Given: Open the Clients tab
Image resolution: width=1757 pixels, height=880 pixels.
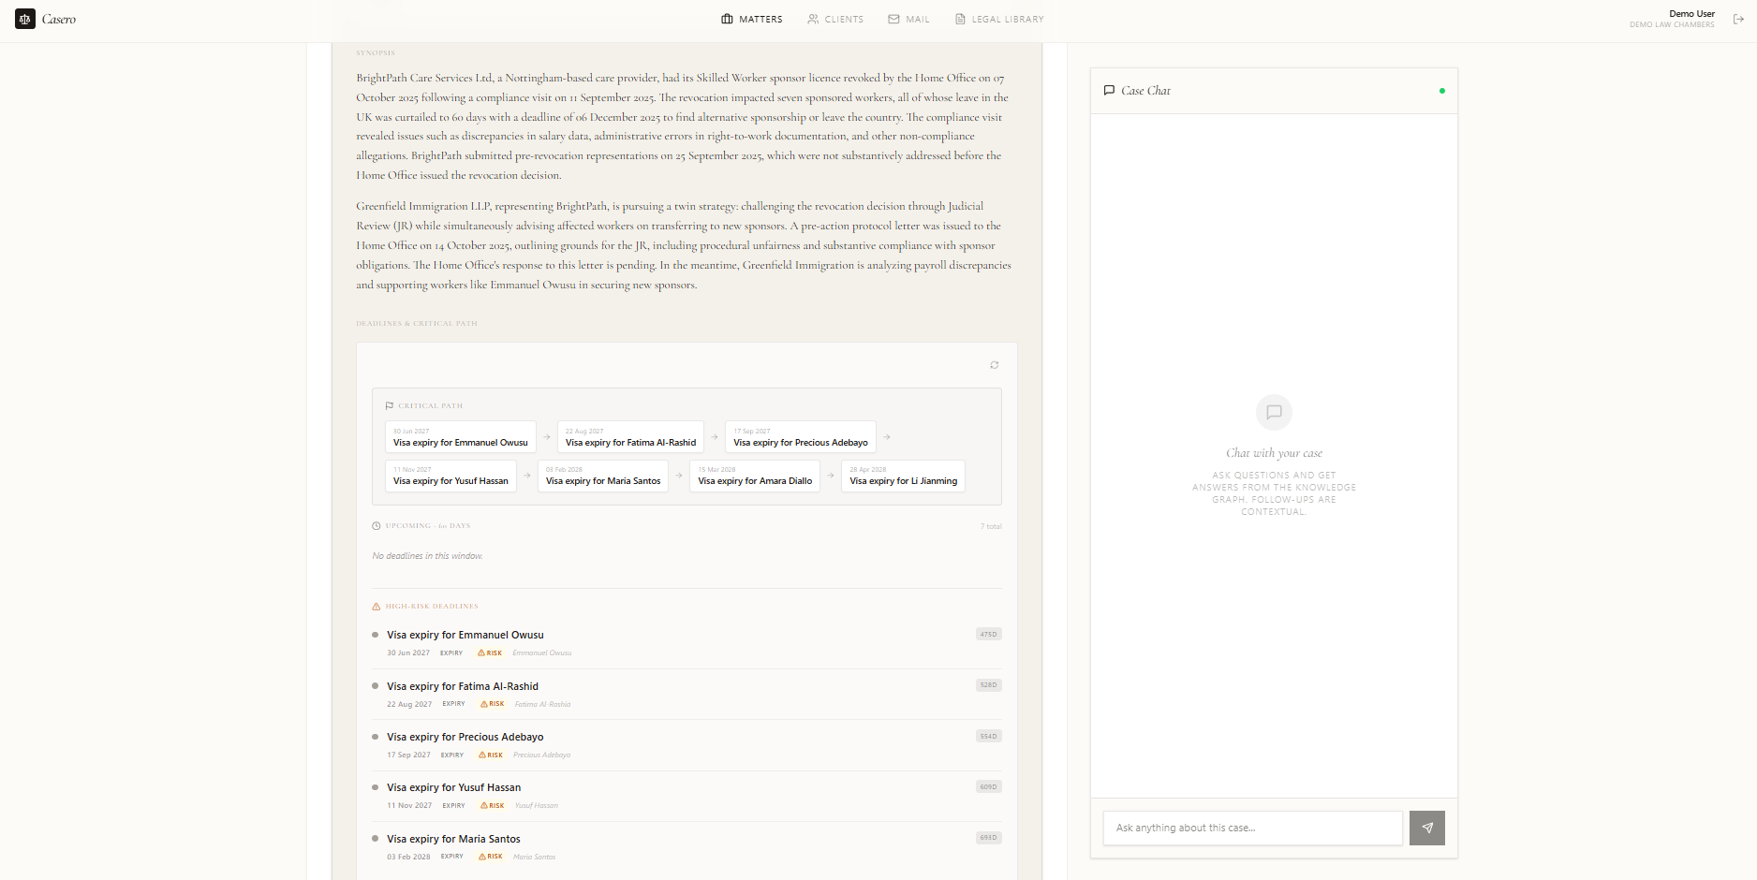Looking at the screenshot, I should tap(835, 19).
